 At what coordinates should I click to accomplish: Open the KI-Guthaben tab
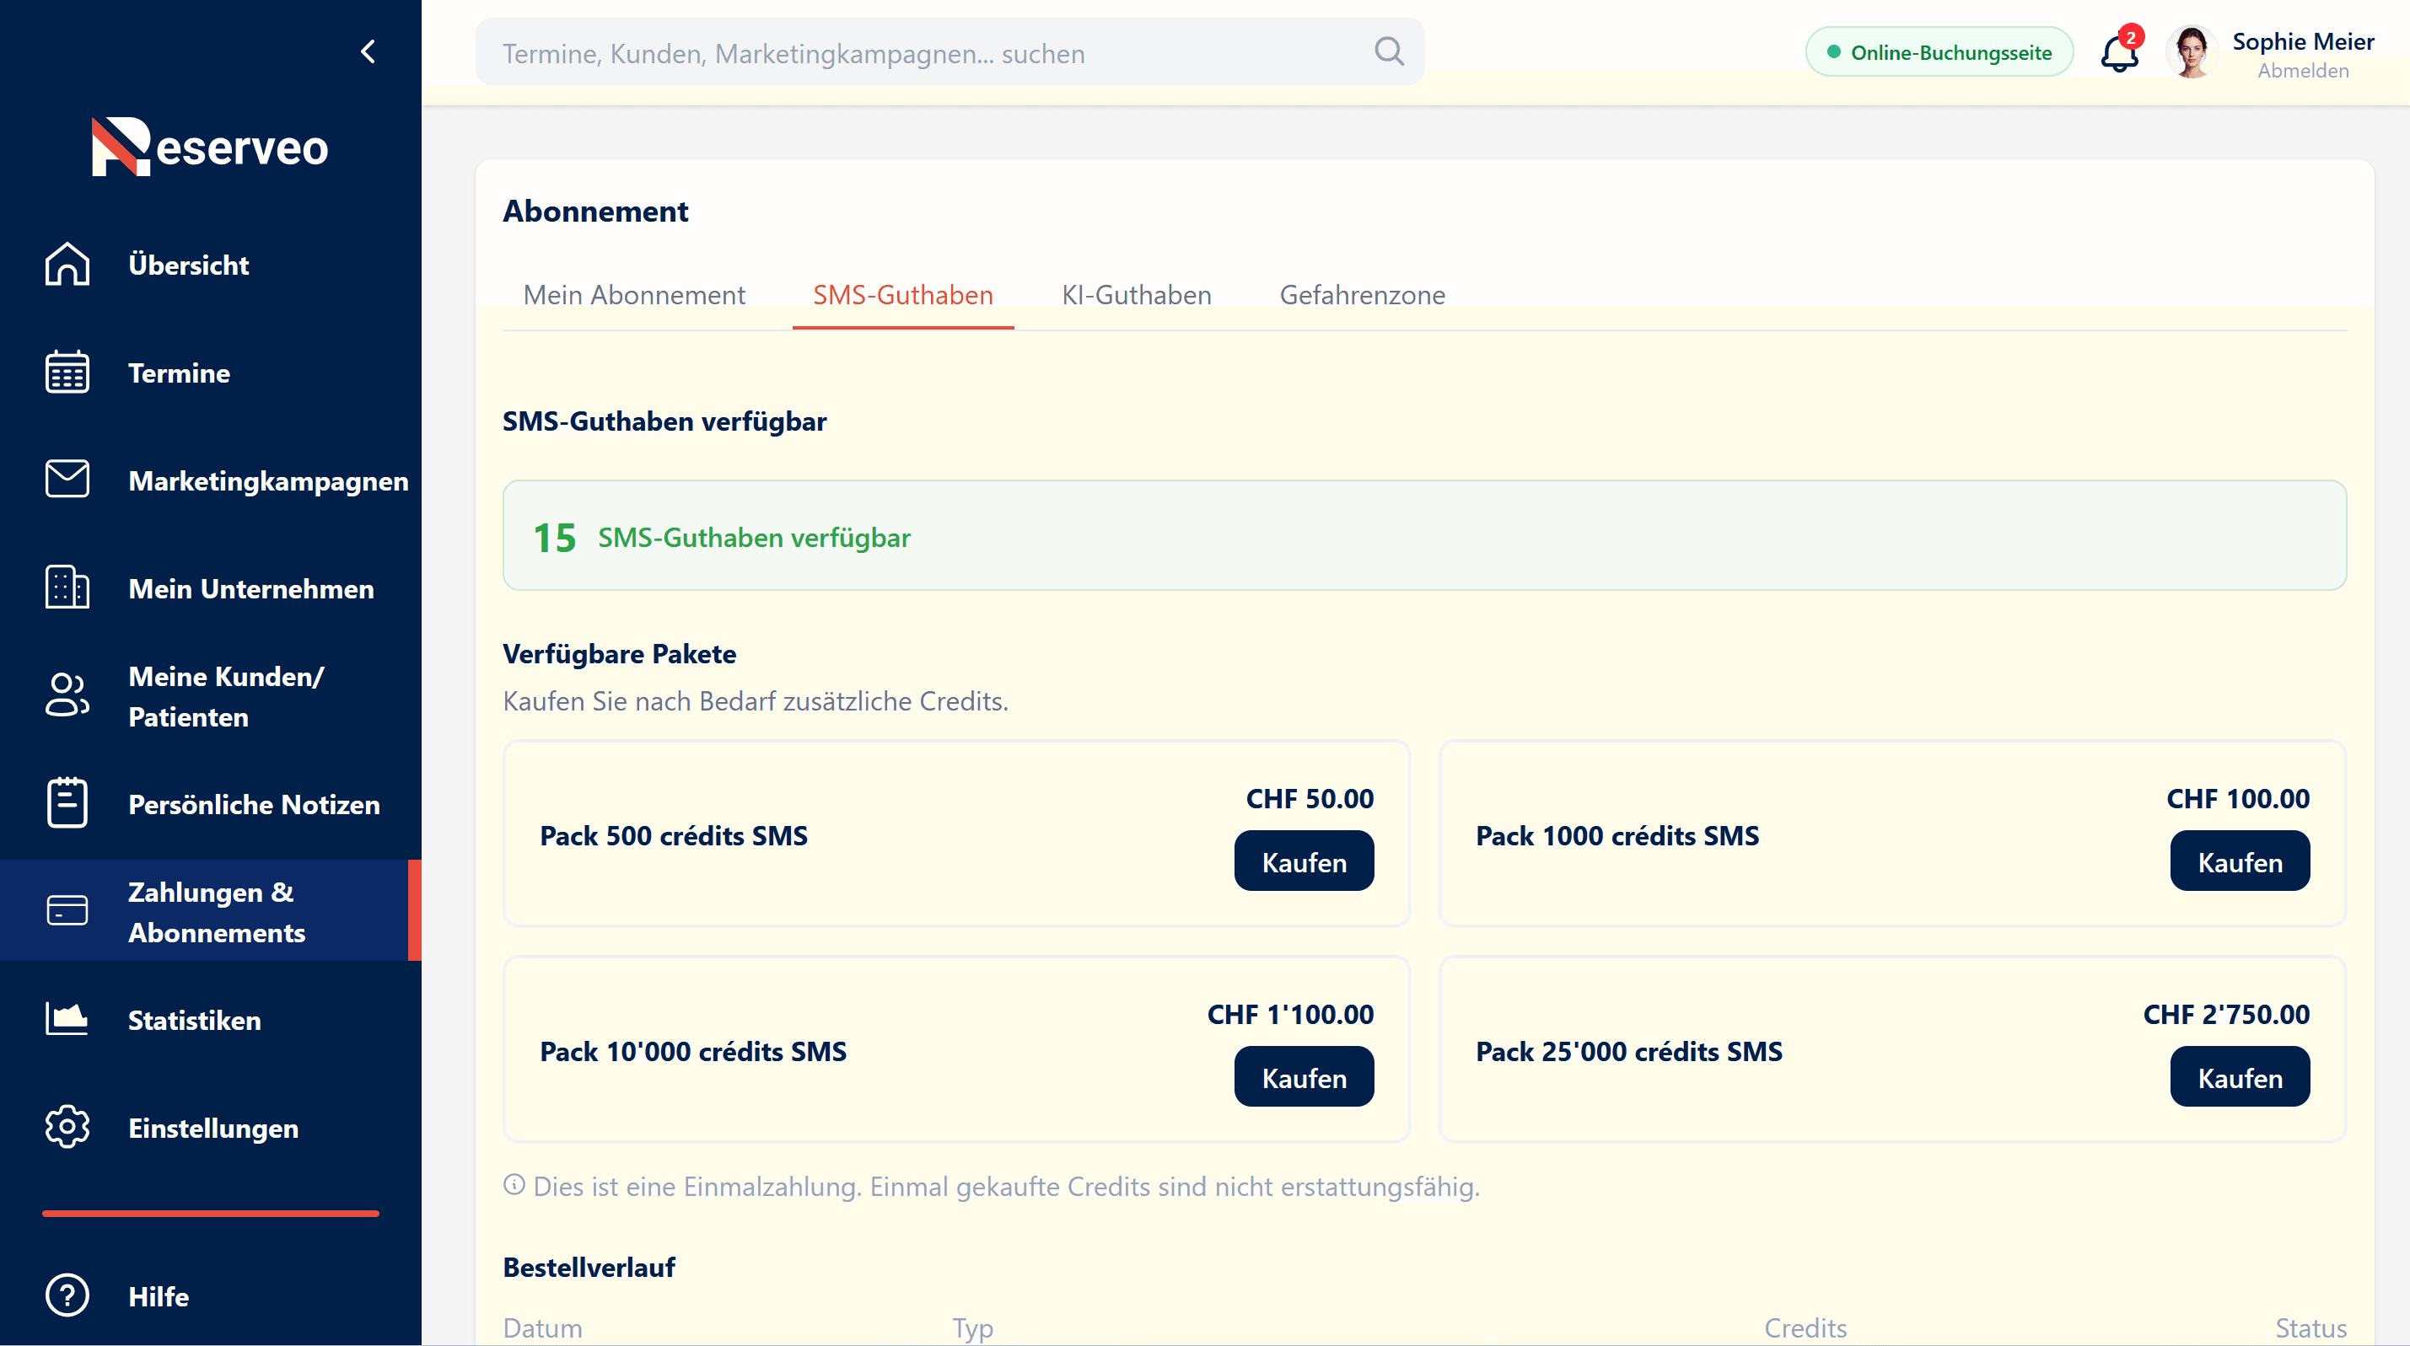(x=1137, y=296)
